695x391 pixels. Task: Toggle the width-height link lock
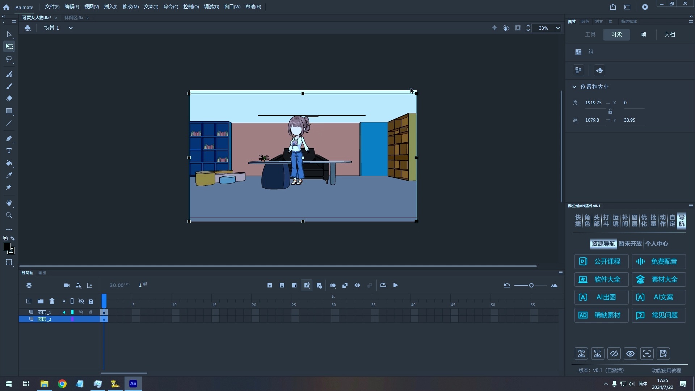coord(610,112)
